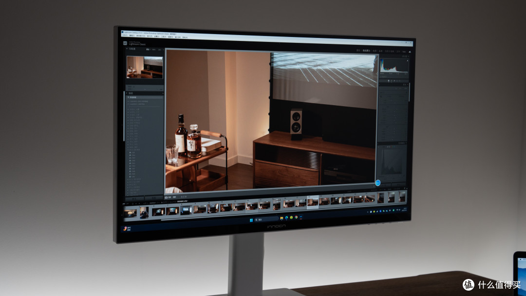This screenshot has width=526, height=296.
Task: Select the Red Eye Correction tool
Action: 396,81
